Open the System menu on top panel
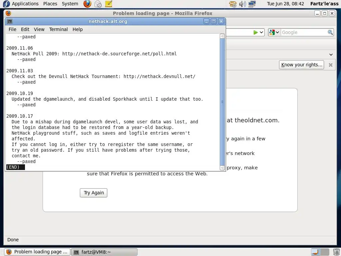This screenshot has width=341, height=256. pos(70,4)
